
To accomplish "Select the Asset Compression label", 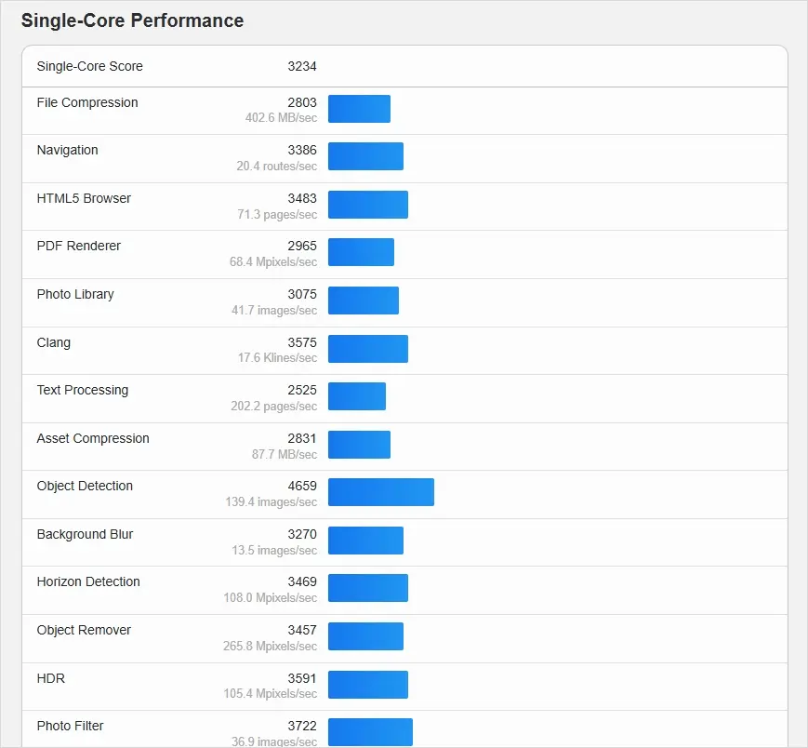I will [92, 438].
